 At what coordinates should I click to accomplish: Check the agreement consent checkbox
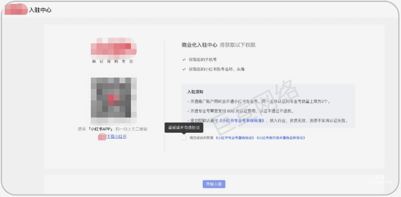(x=184, y=138)
